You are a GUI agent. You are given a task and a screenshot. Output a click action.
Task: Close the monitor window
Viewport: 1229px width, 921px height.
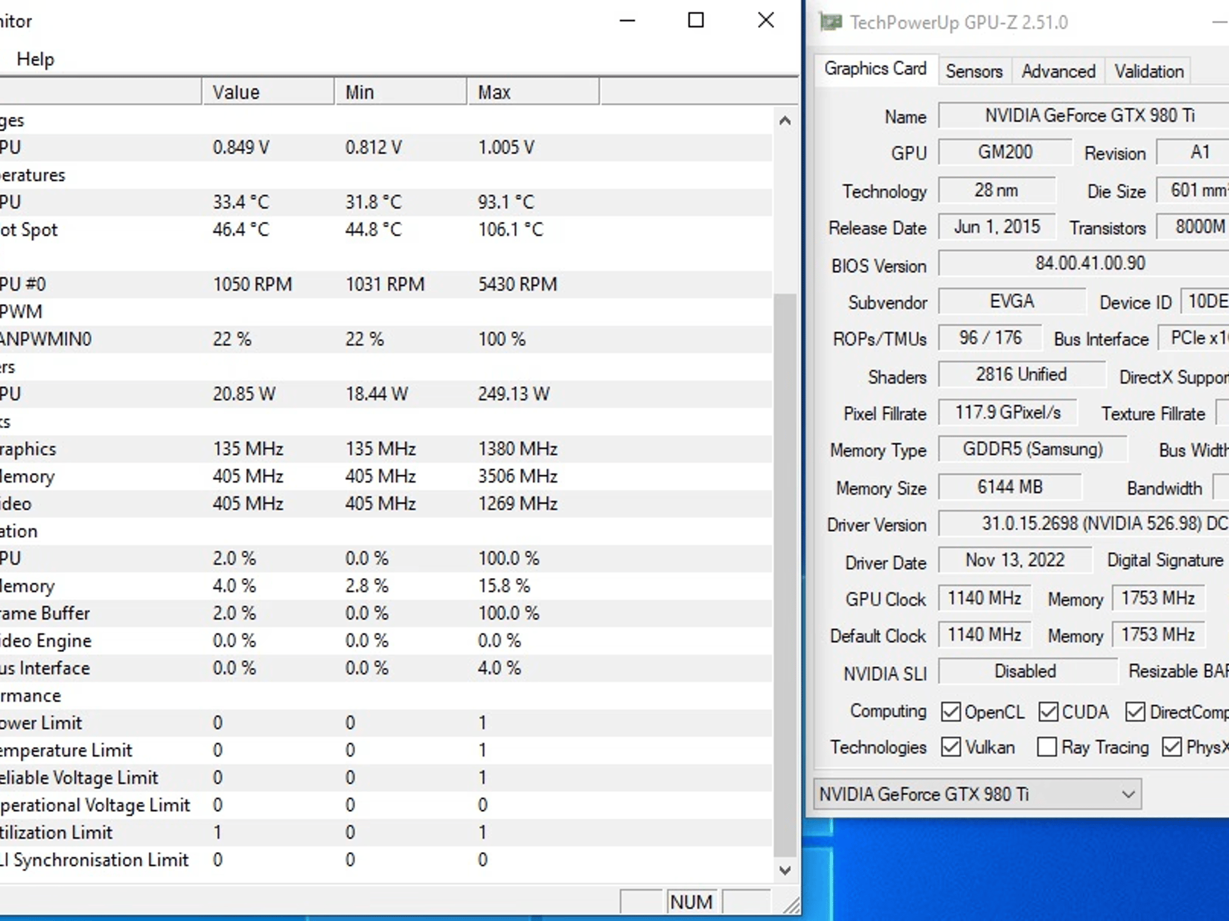(766, 21)
